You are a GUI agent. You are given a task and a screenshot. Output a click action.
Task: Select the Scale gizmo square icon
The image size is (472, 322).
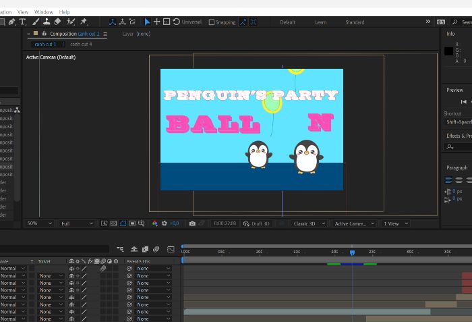pos(167,22)
